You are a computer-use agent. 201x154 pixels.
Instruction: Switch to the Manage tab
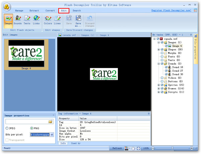point(19,10)
